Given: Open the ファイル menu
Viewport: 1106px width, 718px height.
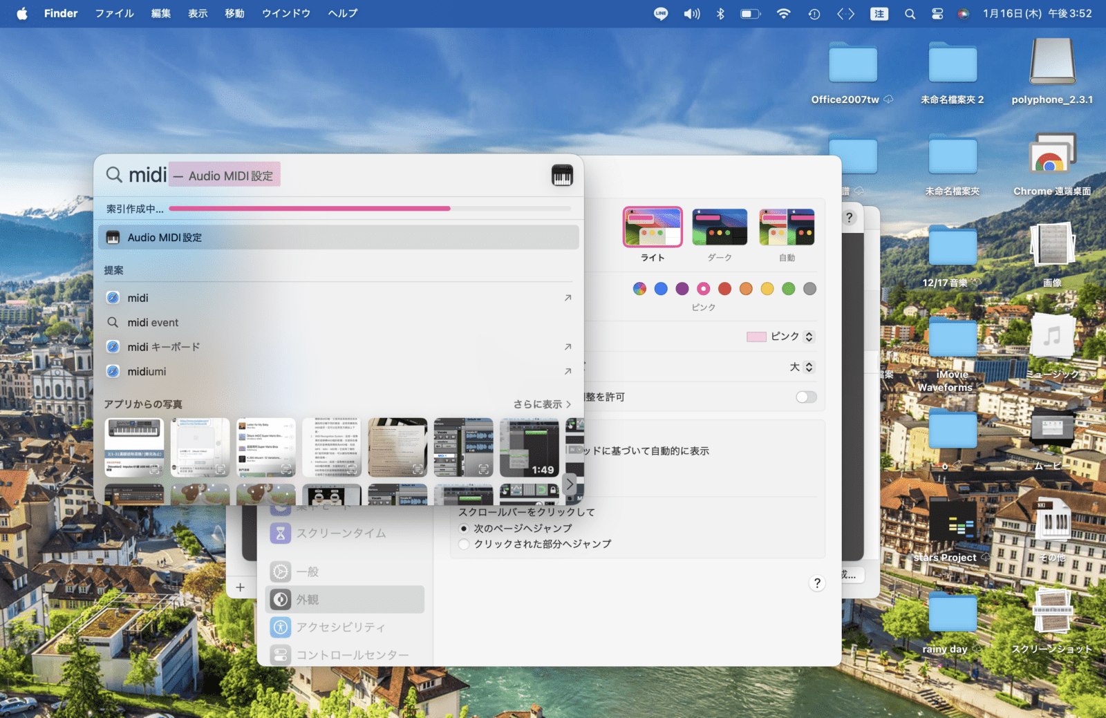Looking at the screenshot, I should tap(114, 14).
